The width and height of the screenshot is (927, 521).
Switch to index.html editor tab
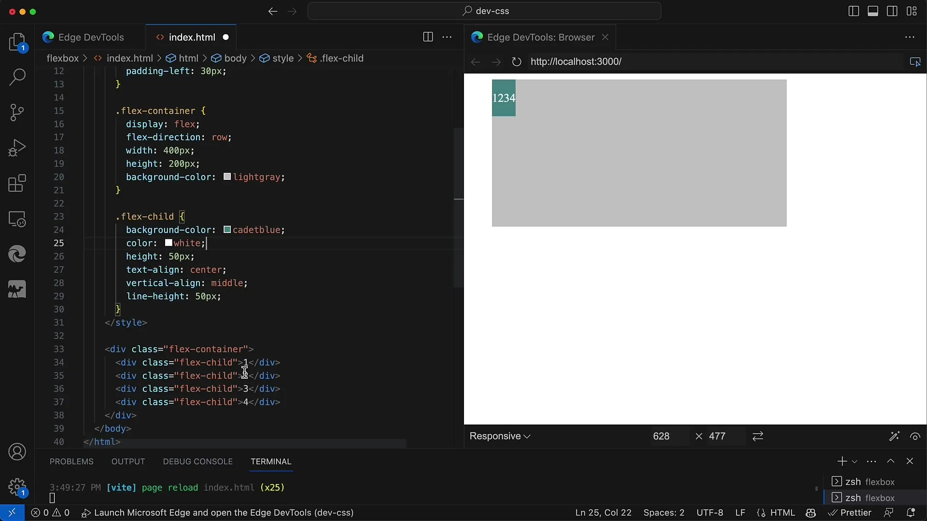[191, 37]
